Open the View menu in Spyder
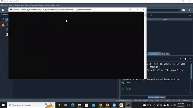 (53, 5)
